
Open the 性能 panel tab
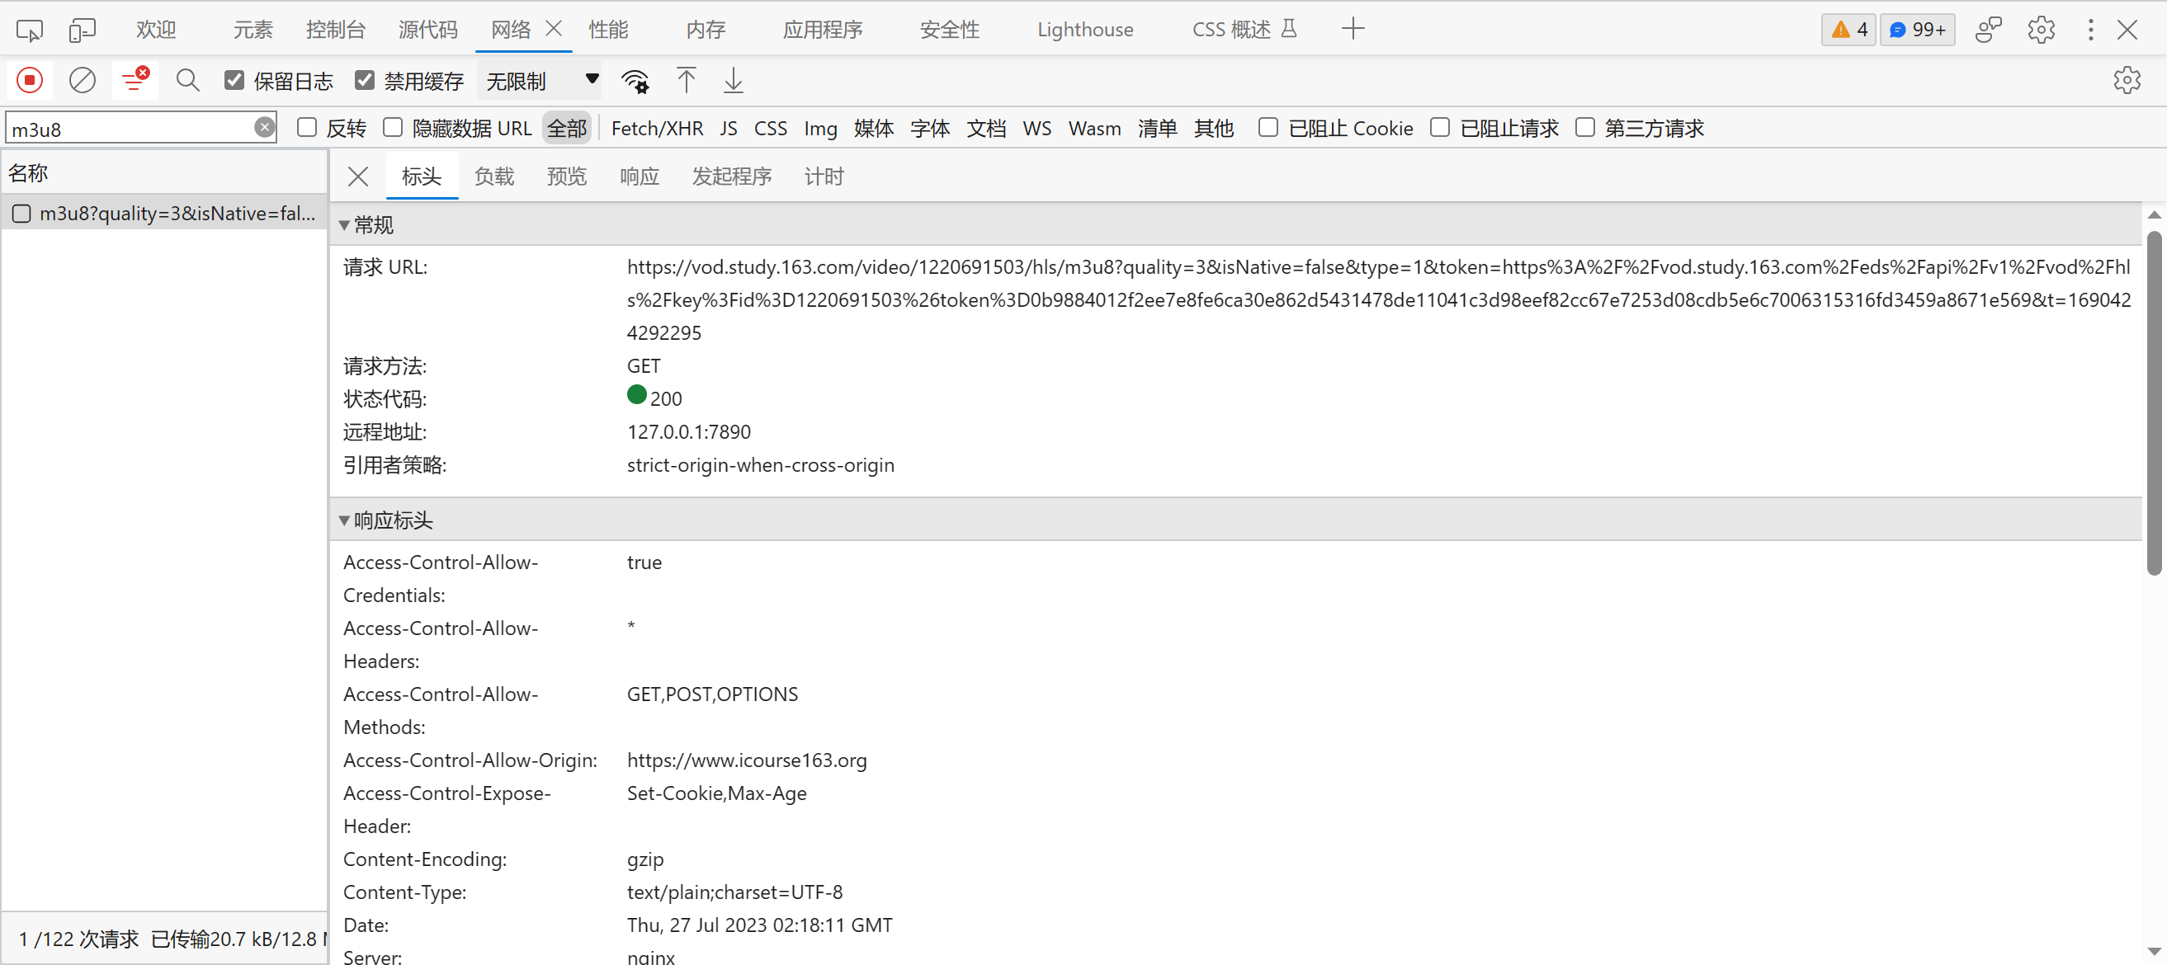608,29
